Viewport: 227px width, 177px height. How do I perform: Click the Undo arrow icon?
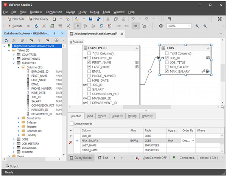coord(133,19)
